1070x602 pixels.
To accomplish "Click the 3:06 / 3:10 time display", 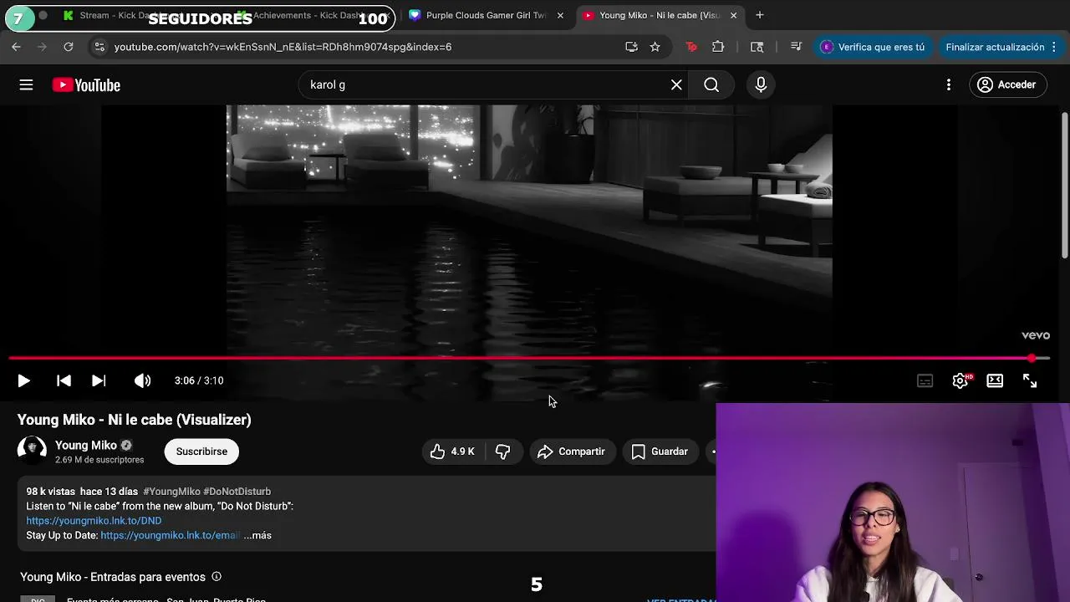I will [199, 380].
